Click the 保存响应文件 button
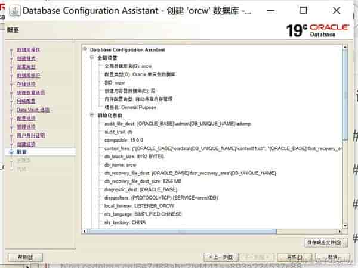The image size is (358, 268). click(x=326, y=242)
